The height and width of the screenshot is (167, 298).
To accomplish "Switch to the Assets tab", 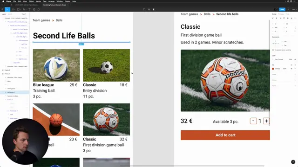I will [10, 14].
